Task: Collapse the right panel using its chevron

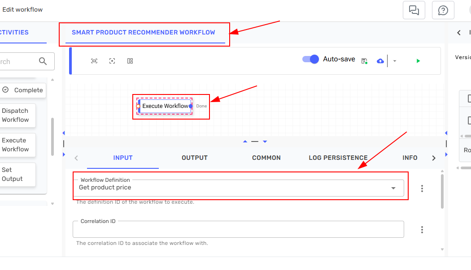Action: (458, 32)
